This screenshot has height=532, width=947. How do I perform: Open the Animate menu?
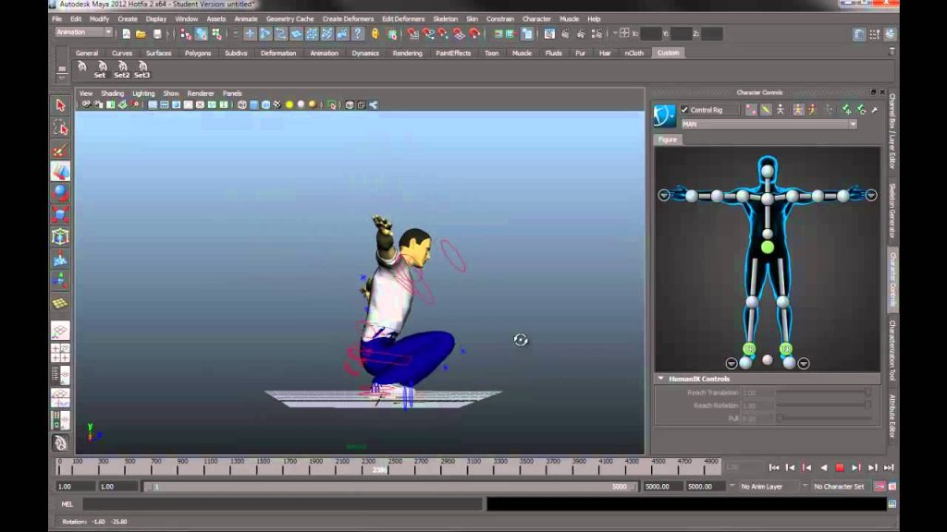(x=246, y=18)
